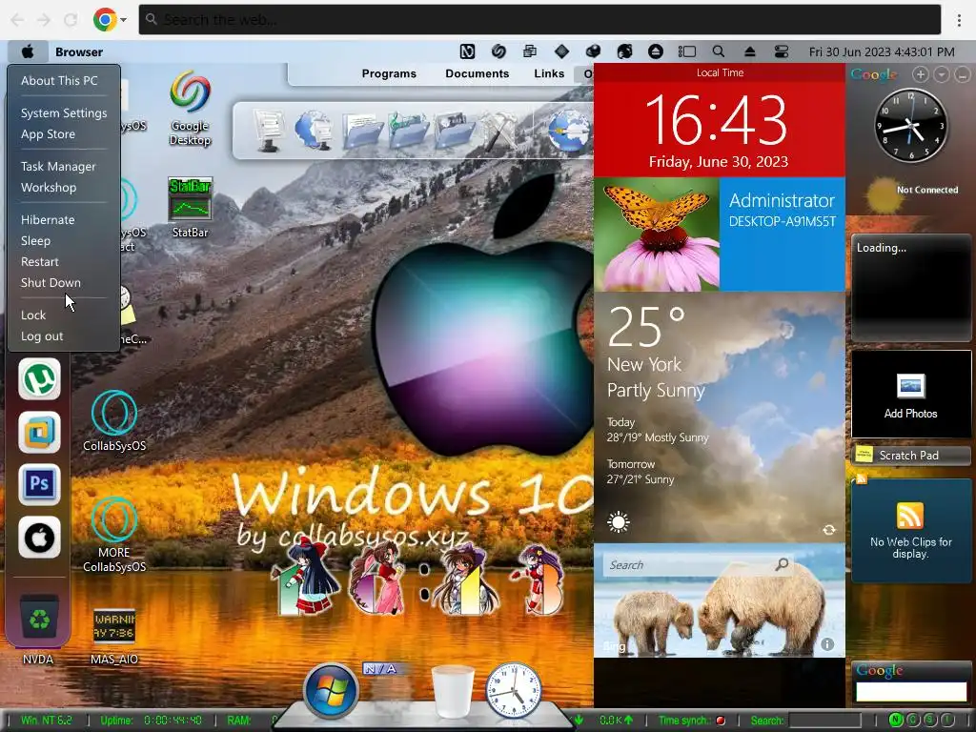Click the sidebar layout menu bar icon
Viewport: 976px width, 732px height.
pyautogui.click(x=686, y=51)
